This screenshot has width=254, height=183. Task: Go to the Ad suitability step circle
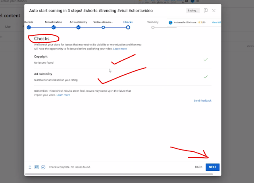(79, 27)
